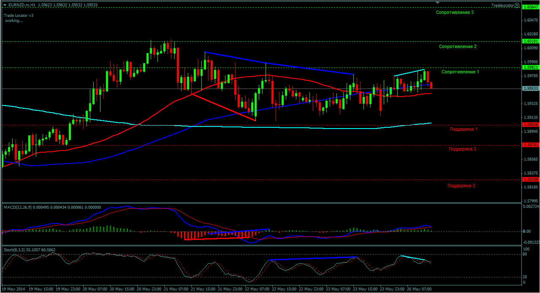Click the 'Сопротивление 2' level label
This screenshot has width=540, height=293.
tap(458, 46)
